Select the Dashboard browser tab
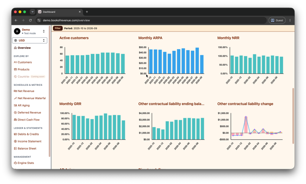306x184 pixels. click(x=59, y=12)
